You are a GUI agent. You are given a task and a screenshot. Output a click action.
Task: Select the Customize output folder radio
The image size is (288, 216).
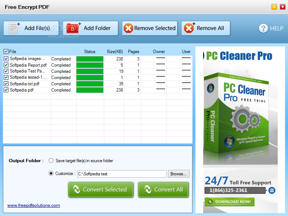(x=51, y=174)
